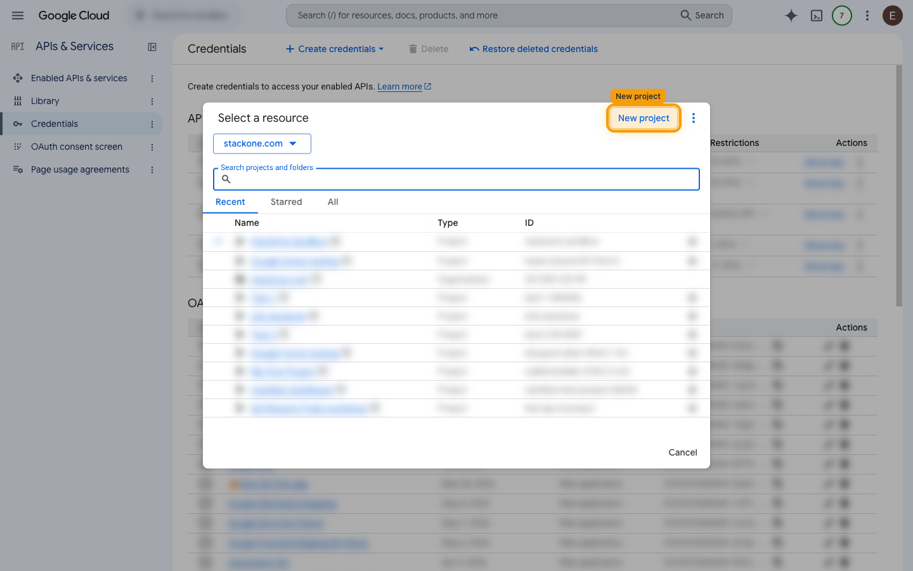Image resolution: width=913 pixels, height=571 pixels.
Task: Open OAuth consent screen page
Action: (x=77, y=147)
